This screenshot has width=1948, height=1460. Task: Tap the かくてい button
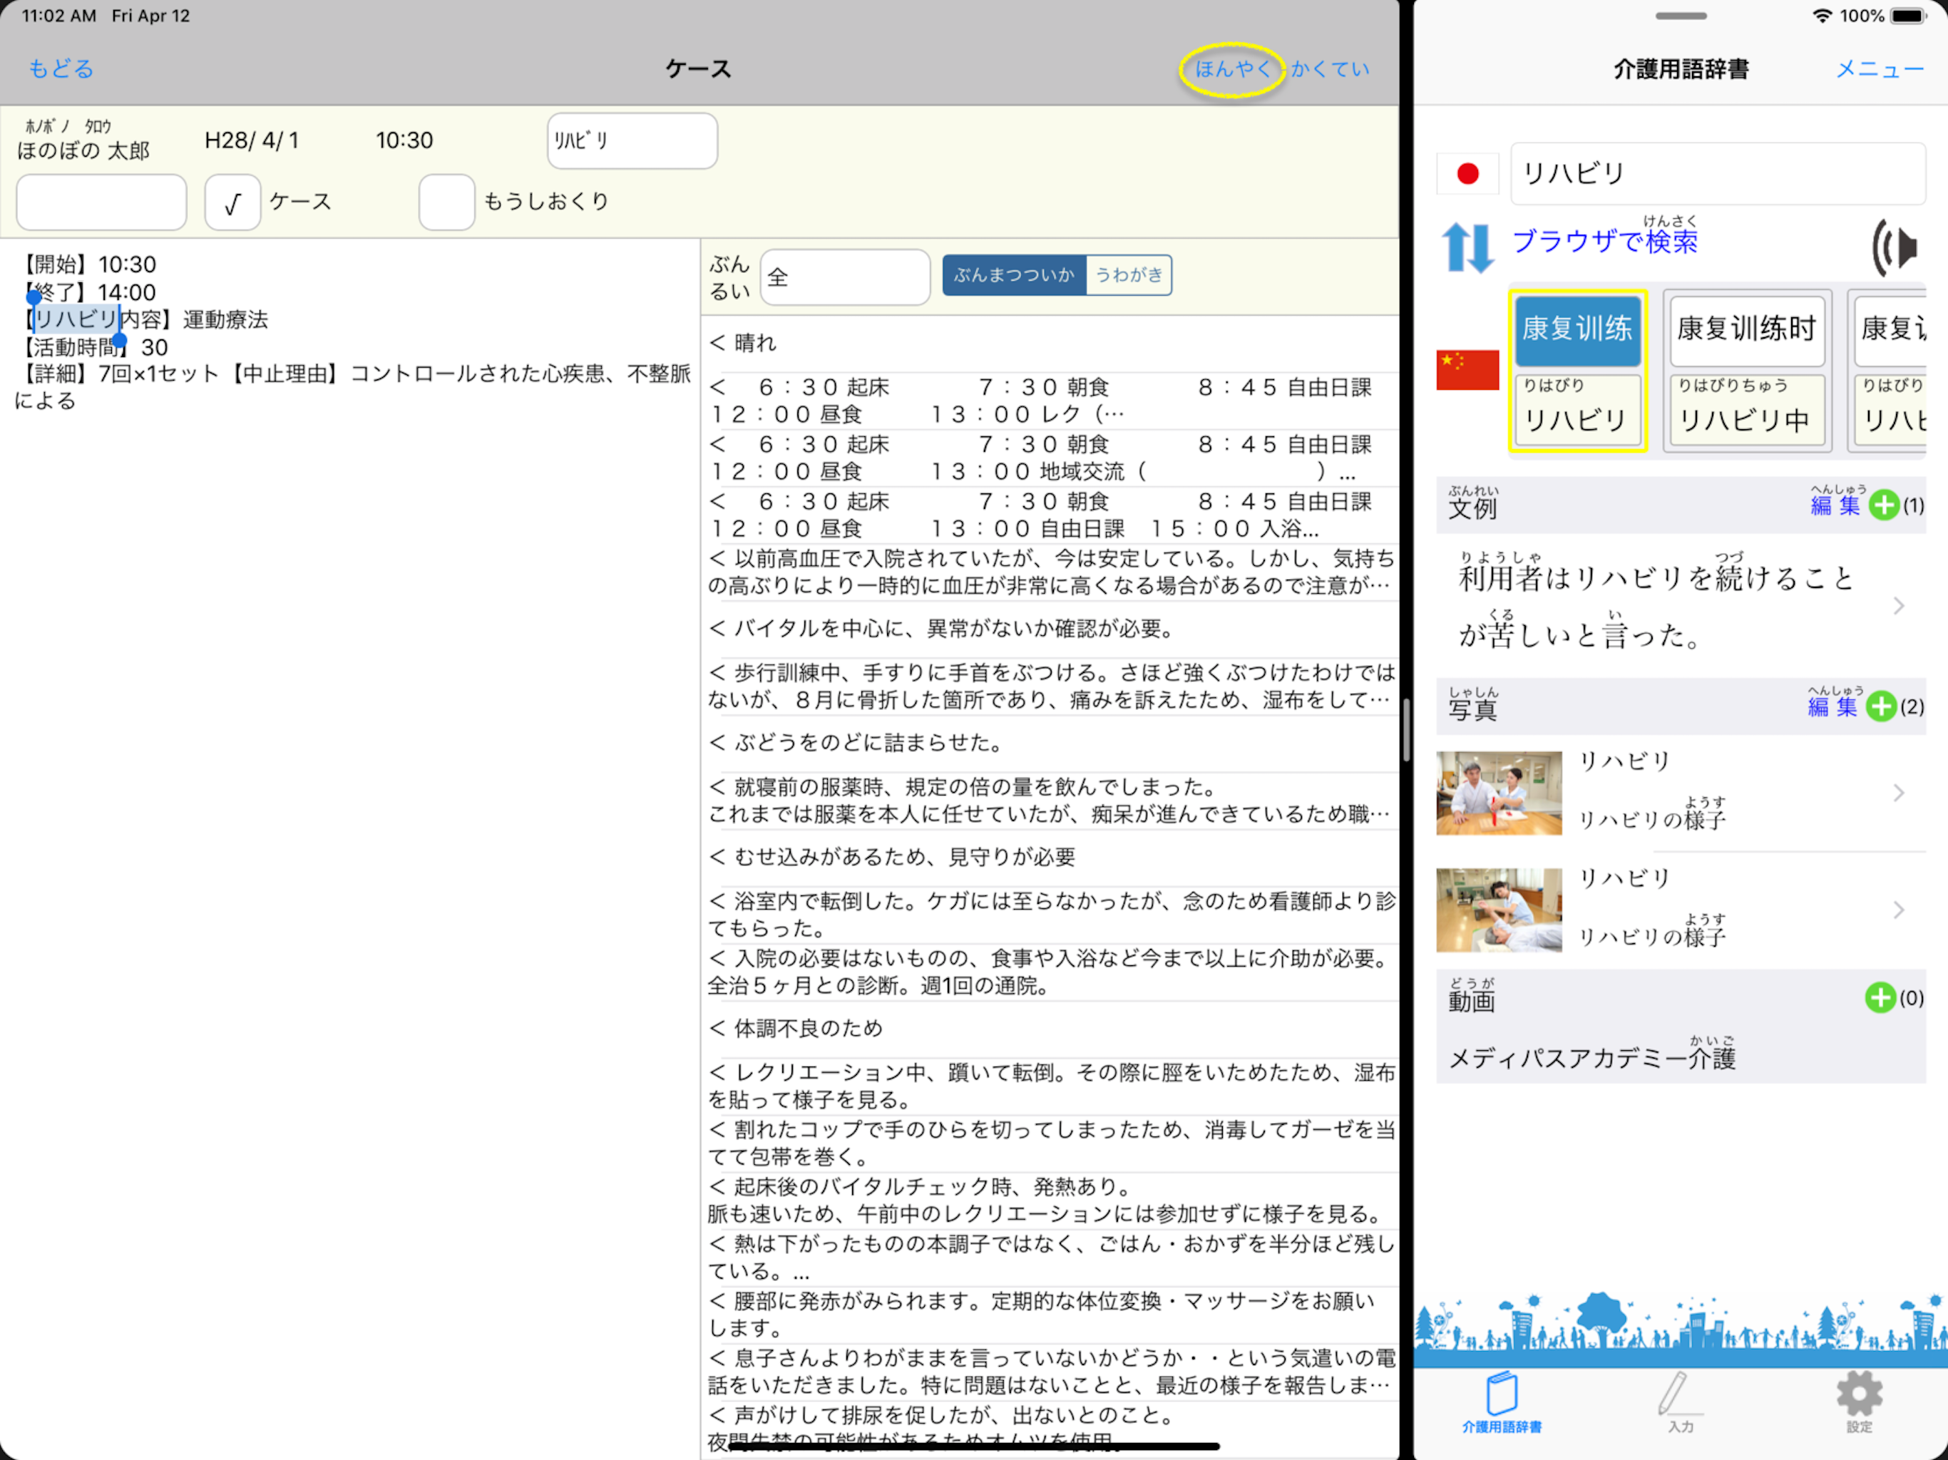[x=1330, y=68]
